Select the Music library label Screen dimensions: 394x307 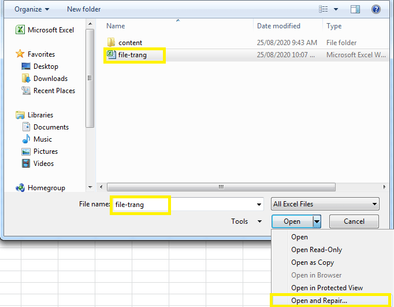point(43,139)
